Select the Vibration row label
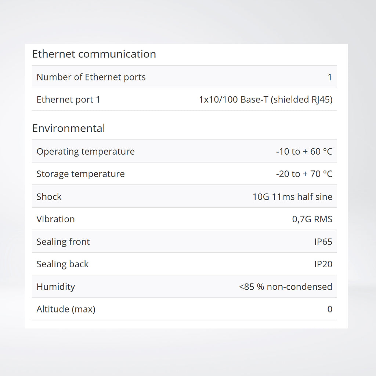Screen dimensions: 376x376 (55, 219)
